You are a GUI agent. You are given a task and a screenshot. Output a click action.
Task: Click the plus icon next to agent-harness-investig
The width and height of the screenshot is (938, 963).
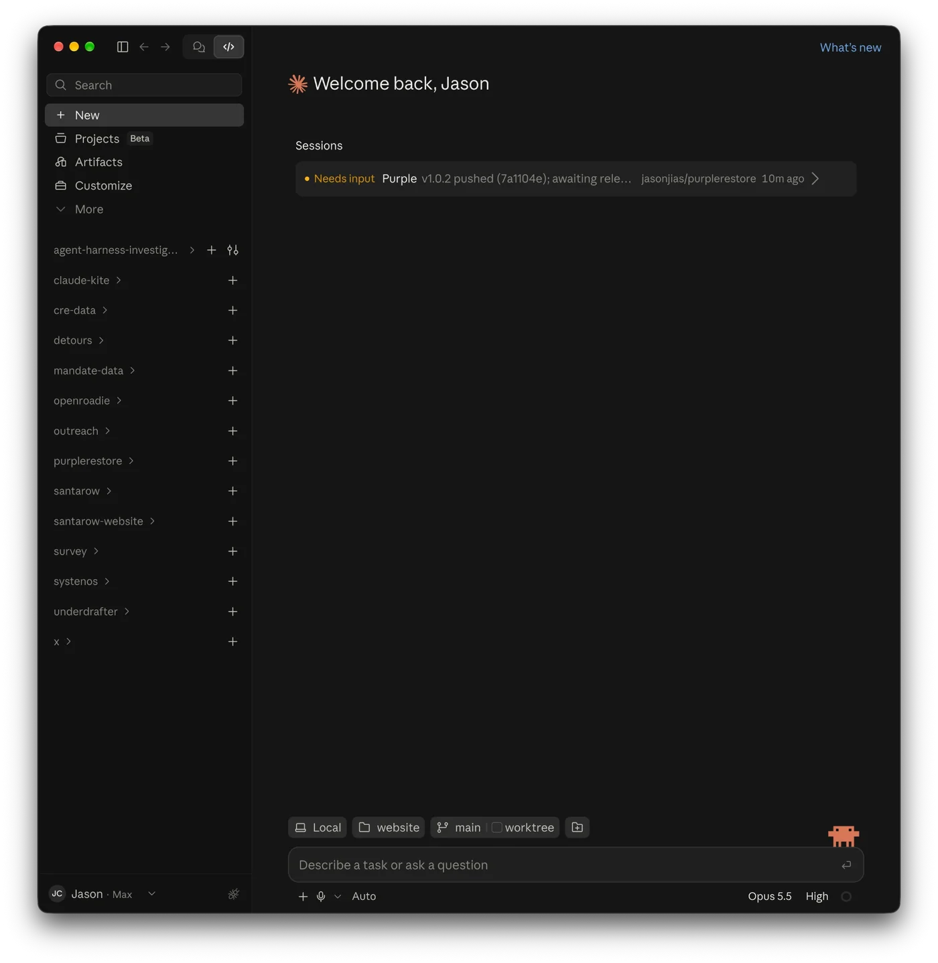tap(212, 250)
